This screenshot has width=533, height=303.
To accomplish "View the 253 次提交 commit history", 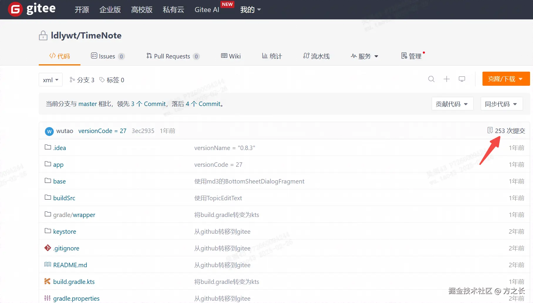I will point(506,131).
